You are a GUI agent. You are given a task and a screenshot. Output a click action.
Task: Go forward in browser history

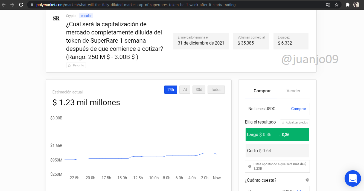pyautogui.click(x=12, y=5)
